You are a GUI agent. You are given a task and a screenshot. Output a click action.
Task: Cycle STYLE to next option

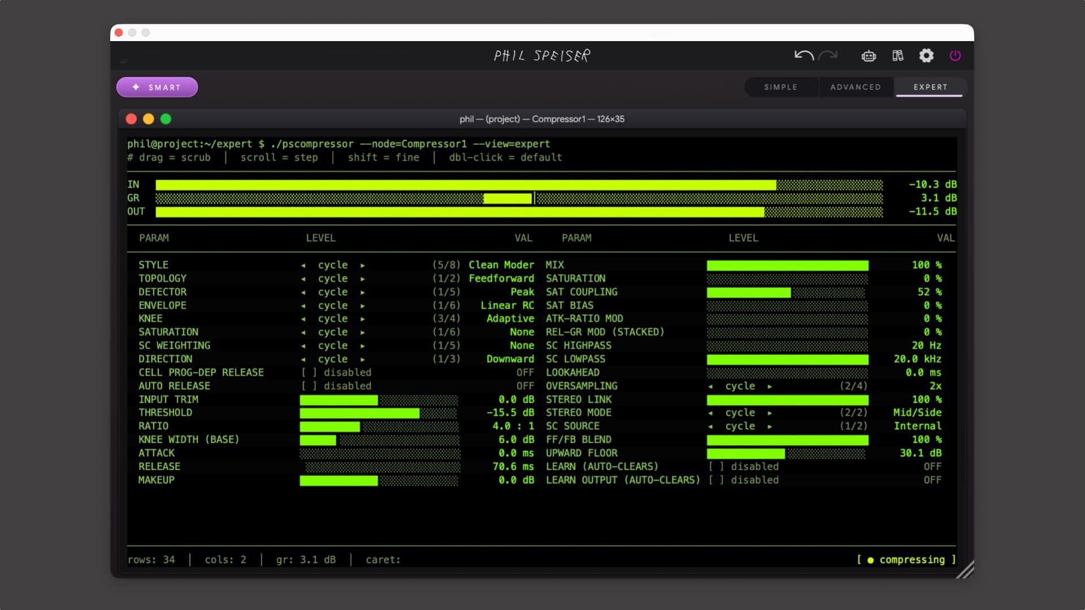363,265
